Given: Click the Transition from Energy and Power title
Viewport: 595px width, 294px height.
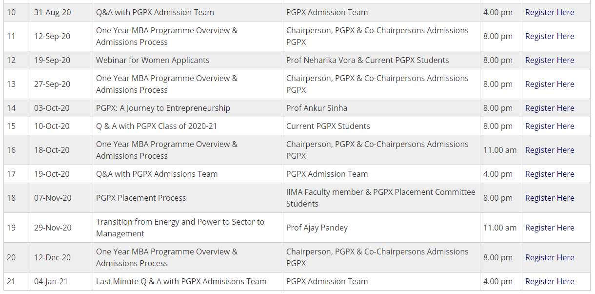Looking at the screenshot, I should tap(180, 228).
